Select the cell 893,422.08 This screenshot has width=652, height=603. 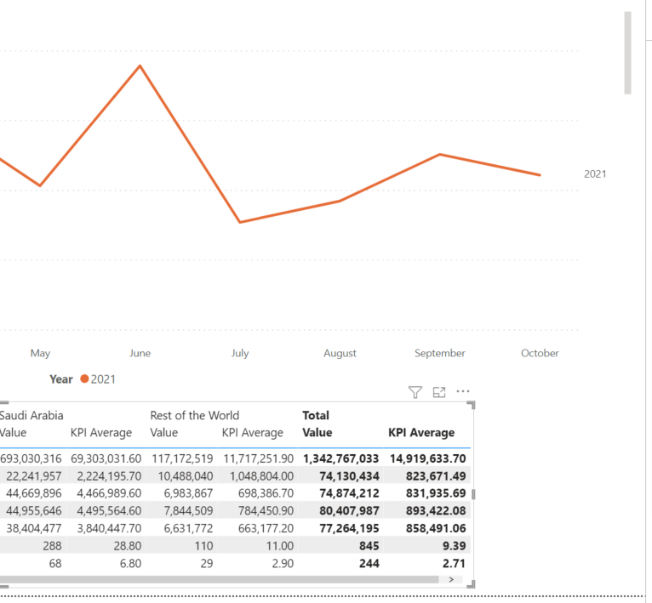436,511
